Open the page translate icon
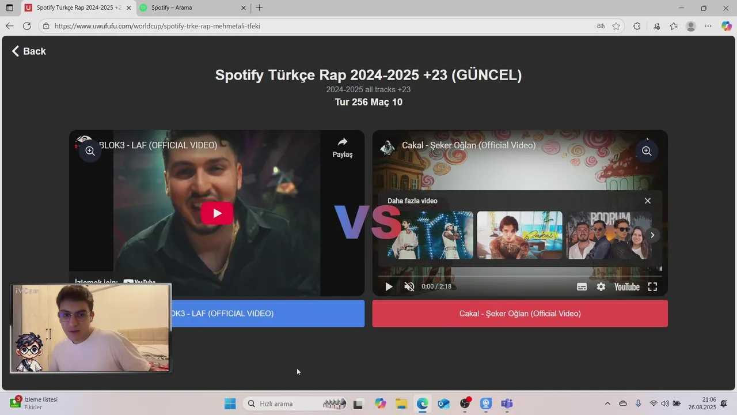The image size is (737, 415). (x=601, y=26)
